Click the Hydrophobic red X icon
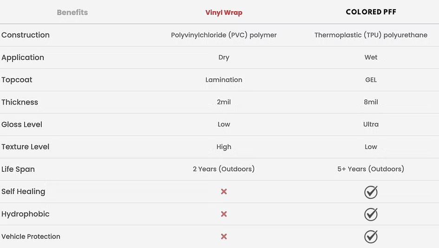Screen dimensions: 439x248 point(224,214)
